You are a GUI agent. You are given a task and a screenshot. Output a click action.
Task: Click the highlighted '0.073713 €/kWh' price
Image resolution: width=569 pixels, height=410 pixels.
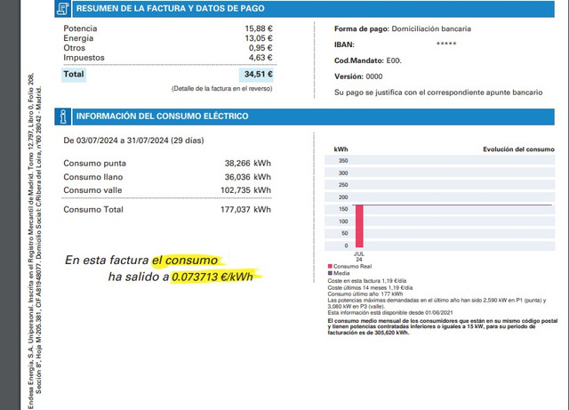[212, 277]
